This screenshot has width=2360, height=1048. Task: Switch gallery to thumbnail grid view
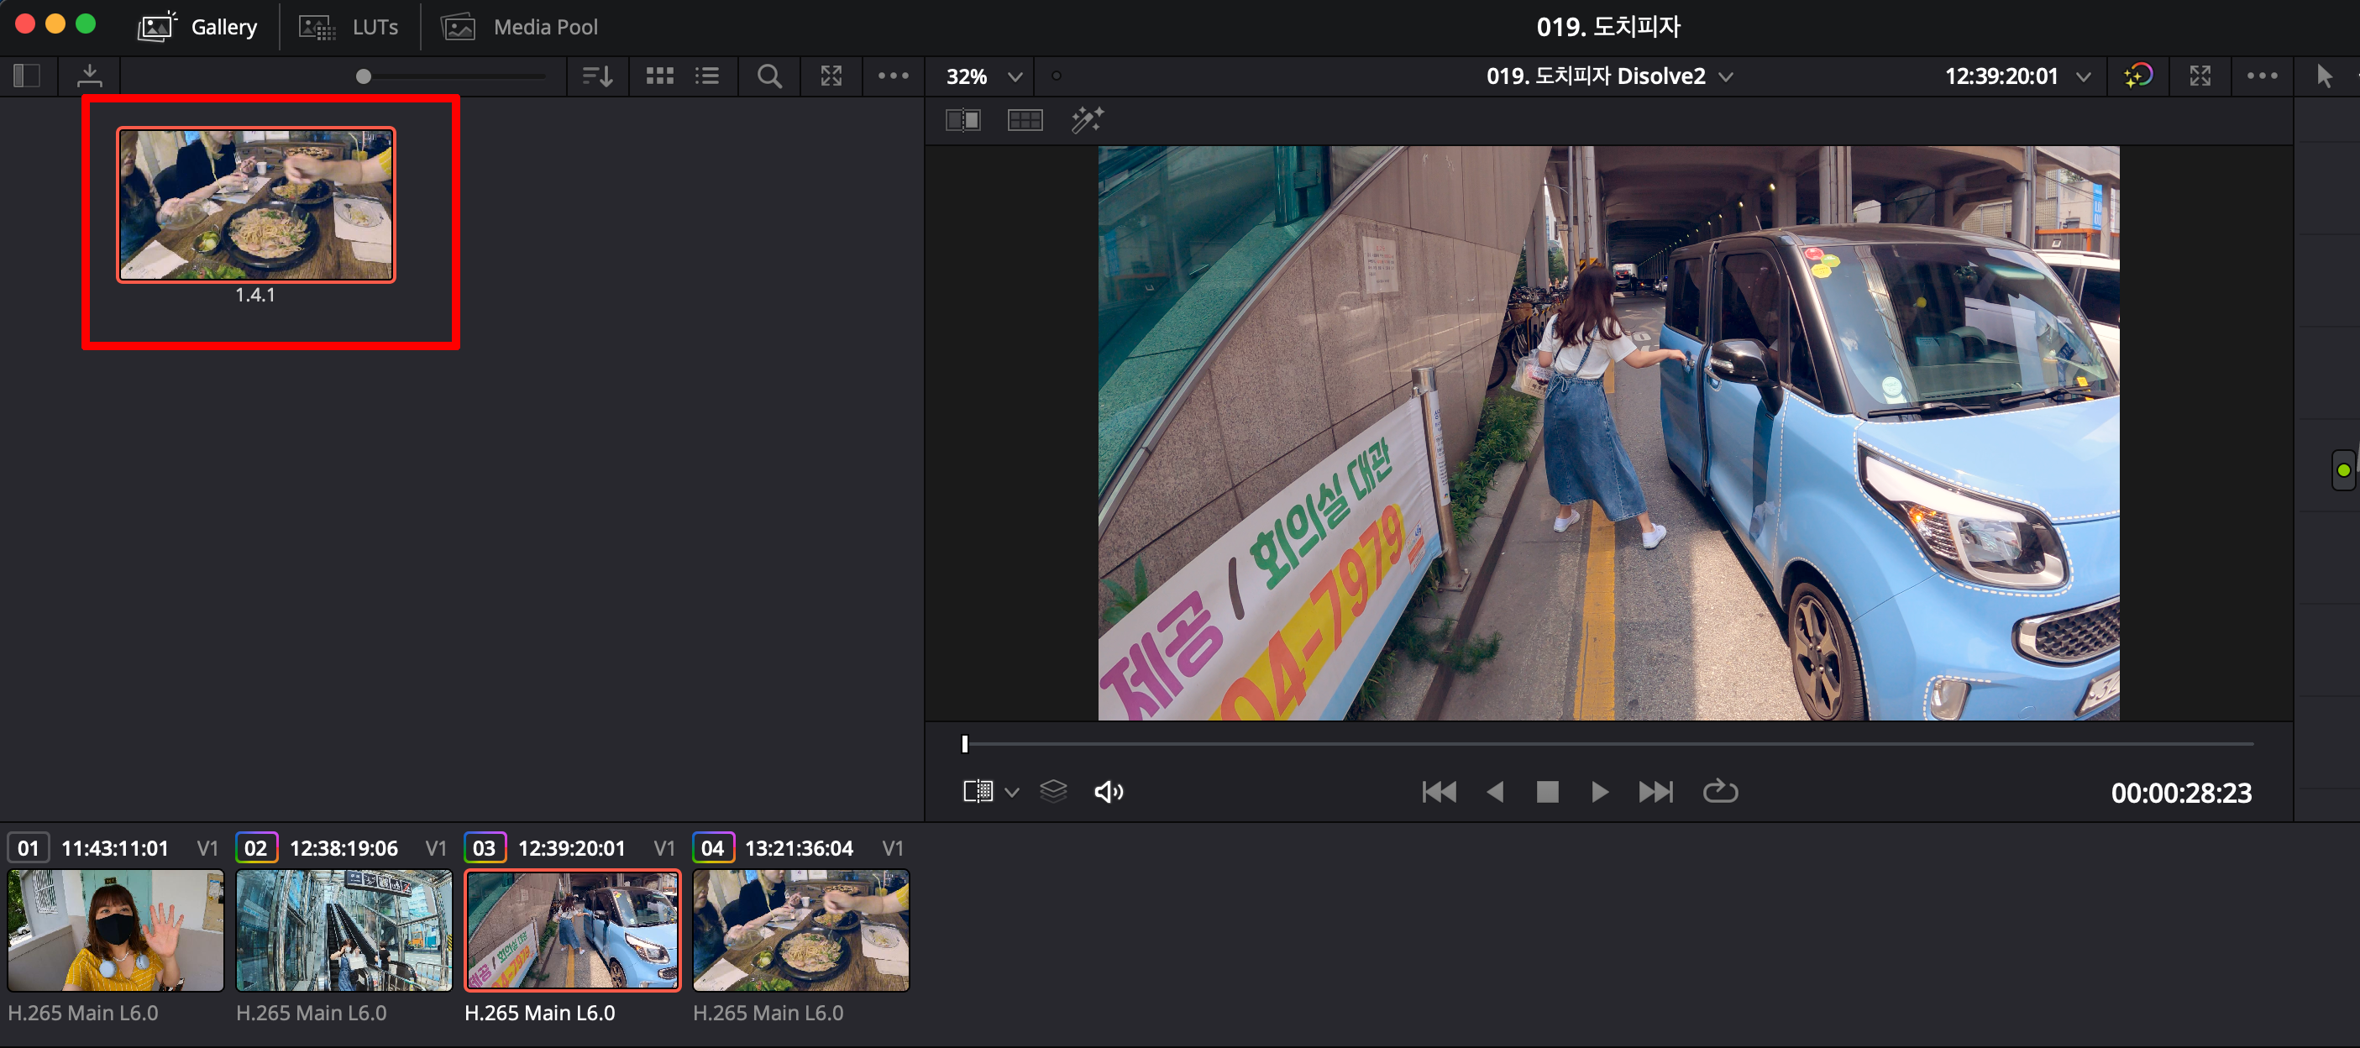(x=659, y=76)
